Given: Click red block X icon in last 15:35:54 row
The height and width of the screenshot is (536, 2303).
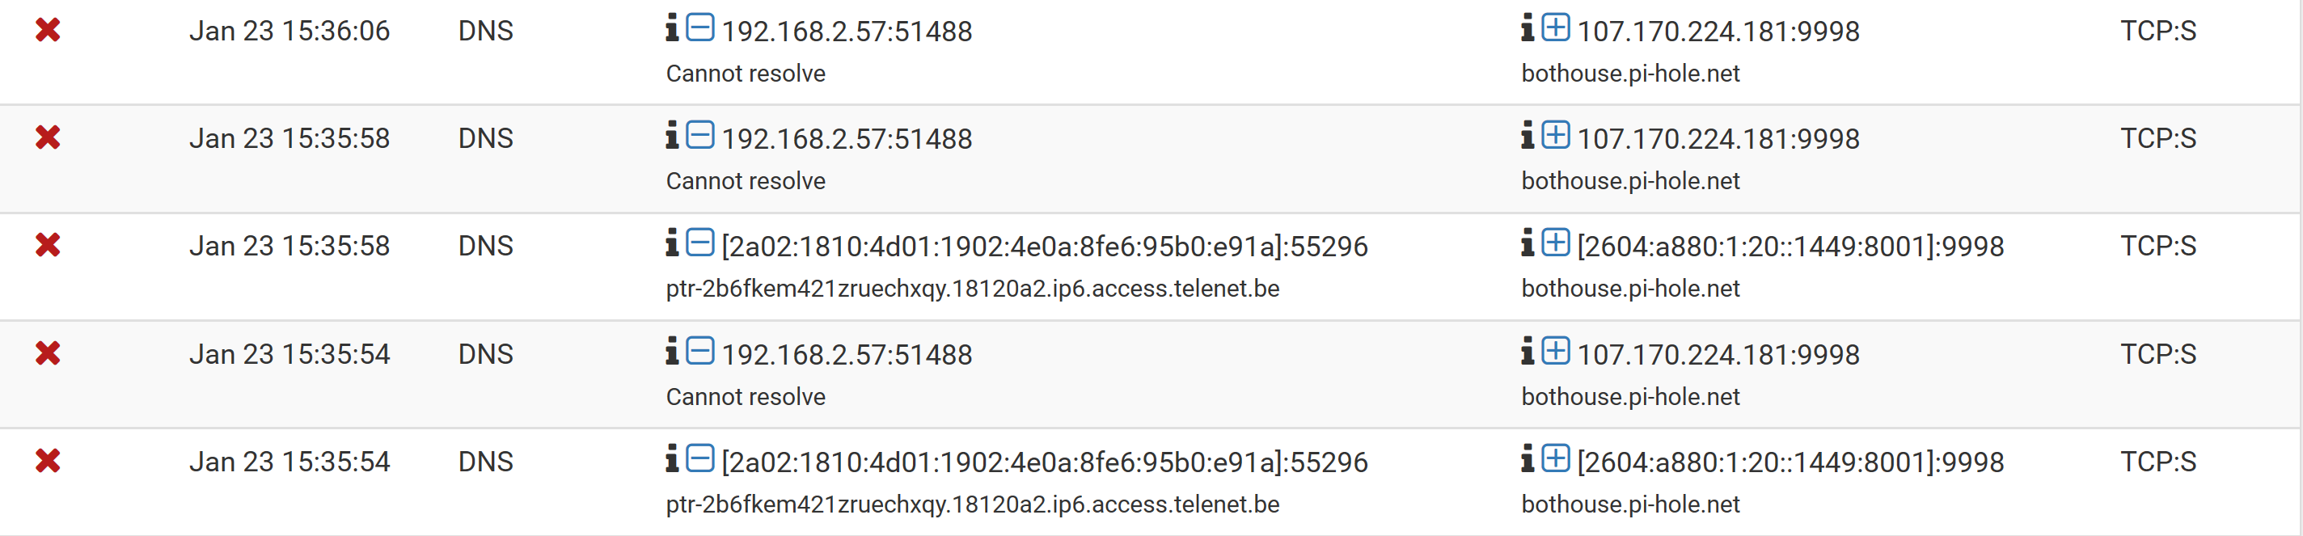Looking at the screenshot, I should click(x=48, y=461).
